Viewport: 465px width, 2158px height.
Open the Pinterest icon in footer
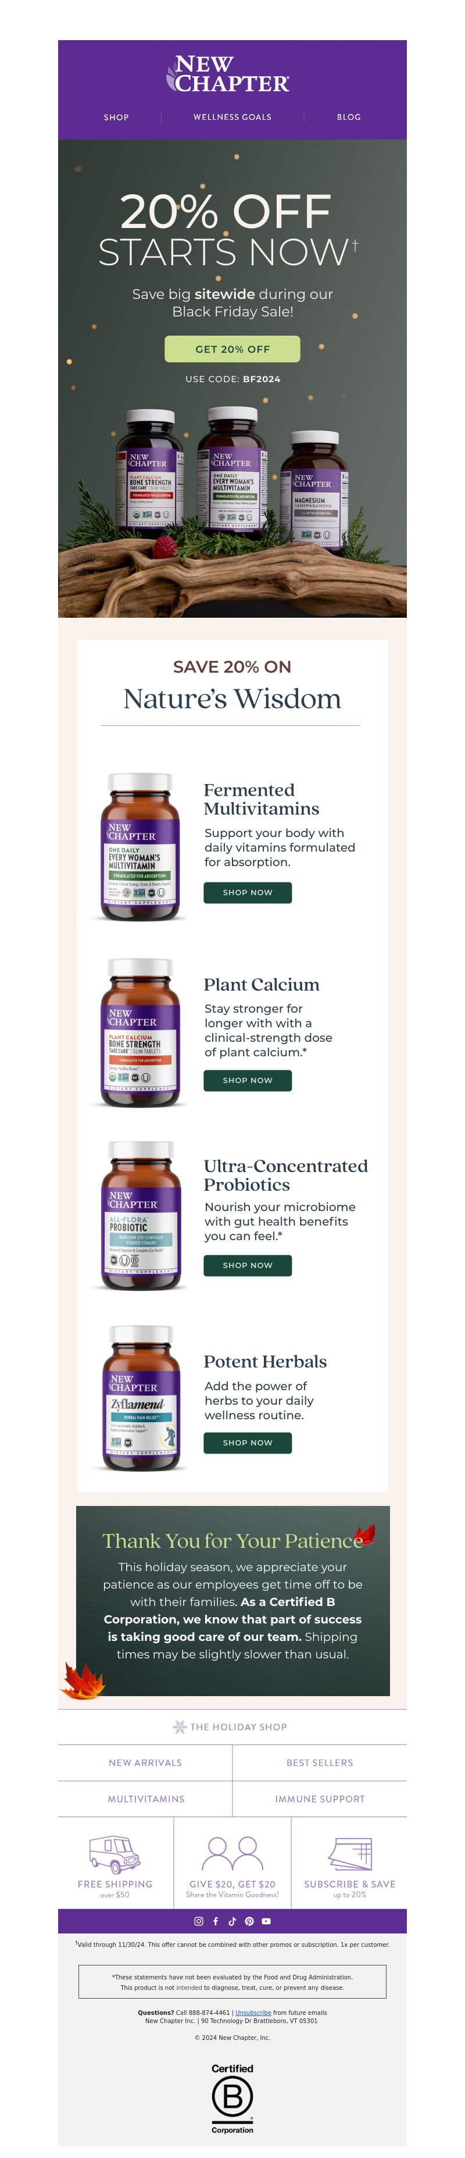pos(249,1921)
